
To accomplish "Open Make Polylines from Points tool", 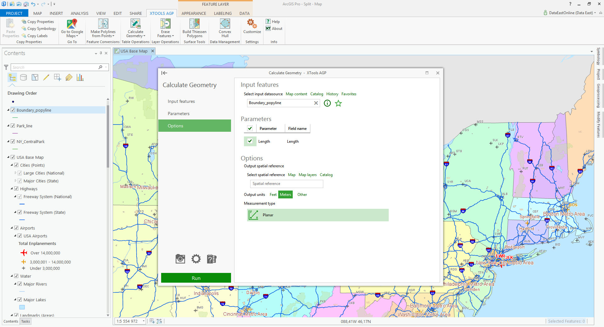I will [103, 28].
